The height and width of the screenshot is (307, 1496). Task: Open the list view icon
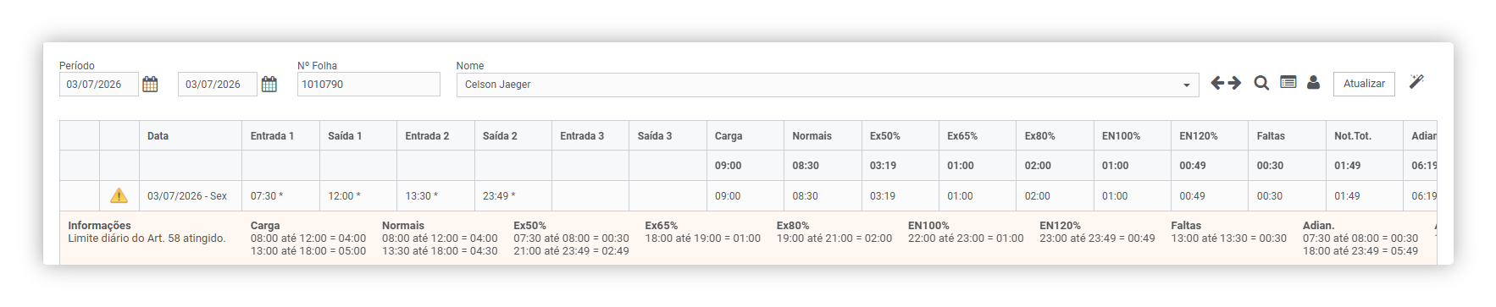(1288, 82)
